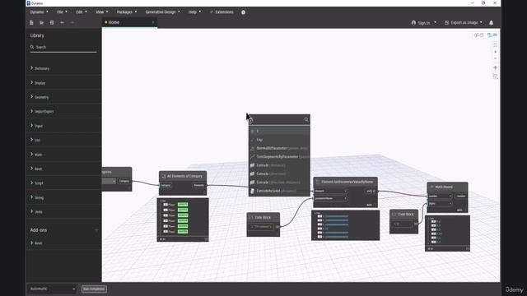The height and width of the screenshot is (296, 527).
Task: Click the All Elements of Category node icon
Action: [x=164, y=176]
